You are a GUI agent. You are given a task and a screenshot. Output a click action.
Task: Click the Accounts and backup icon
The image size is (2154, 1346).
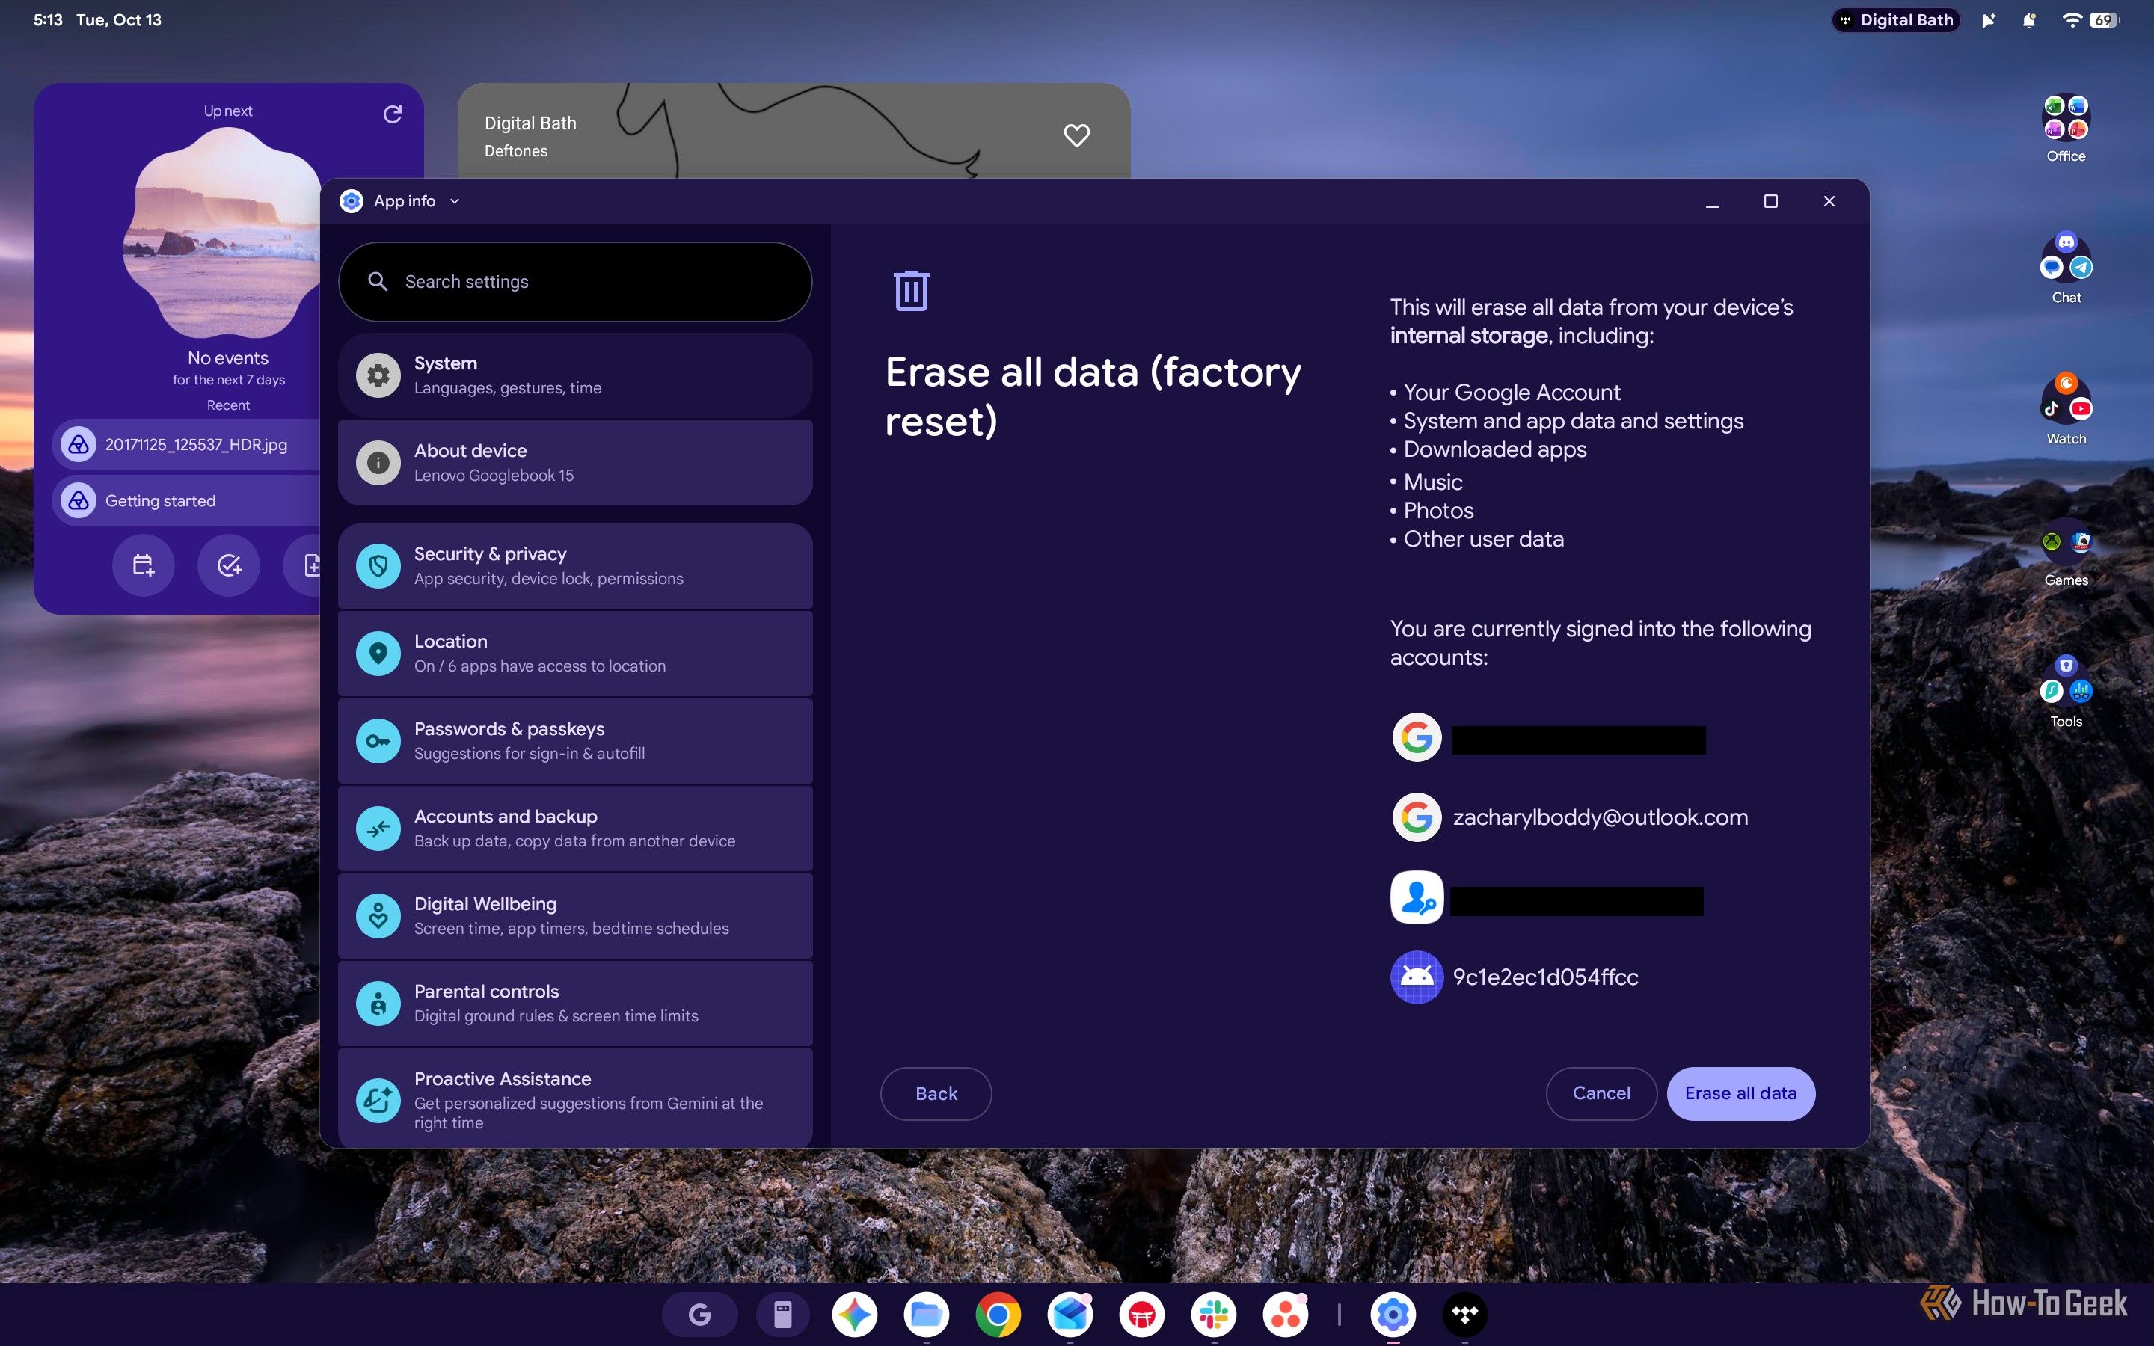(x=378, y=828)
